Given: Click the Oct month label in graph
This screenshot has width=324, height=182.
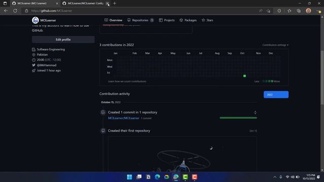Looking at the screenshot, I should tap(242, 53).
